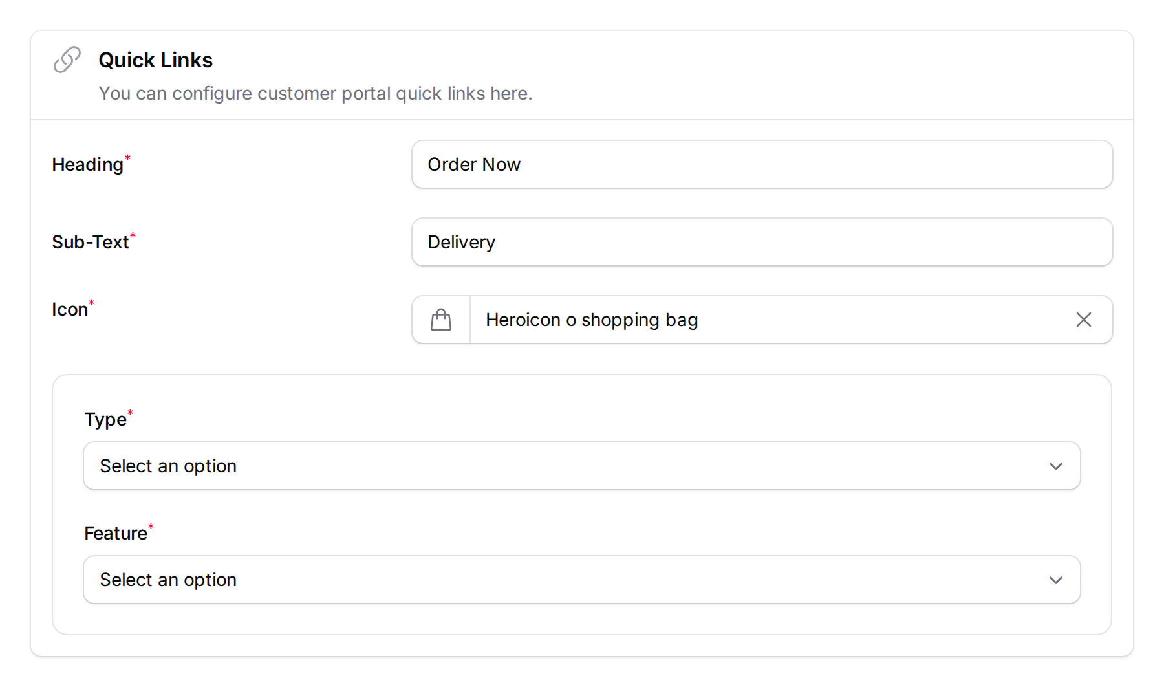Click the Feature select an option placeholder
1164x687 pixels.
click(x=167, y=580)
